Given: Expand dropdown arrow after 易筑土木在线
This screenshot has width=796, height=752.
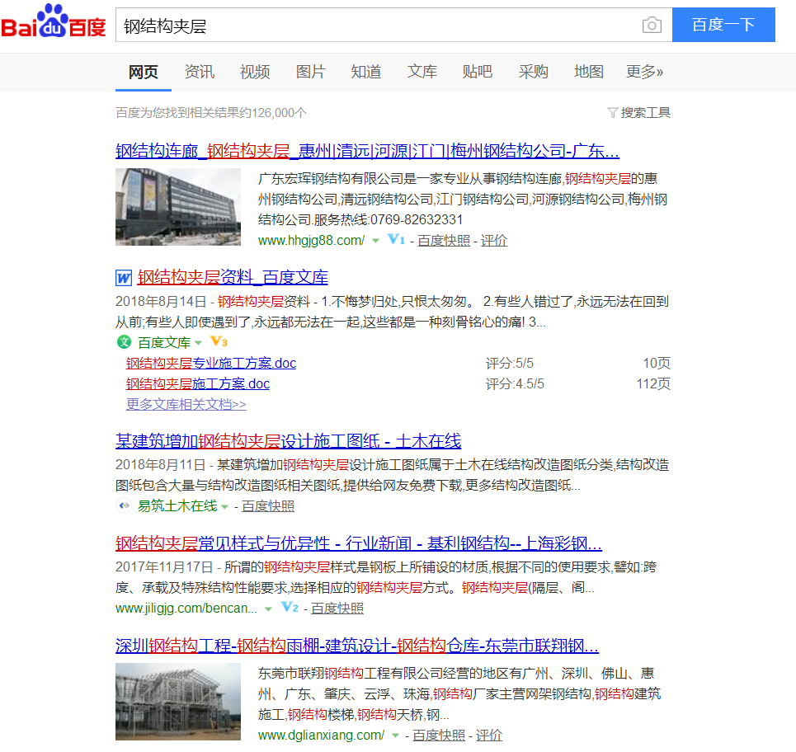Looking at the screenshot, I should coord(224,506).
